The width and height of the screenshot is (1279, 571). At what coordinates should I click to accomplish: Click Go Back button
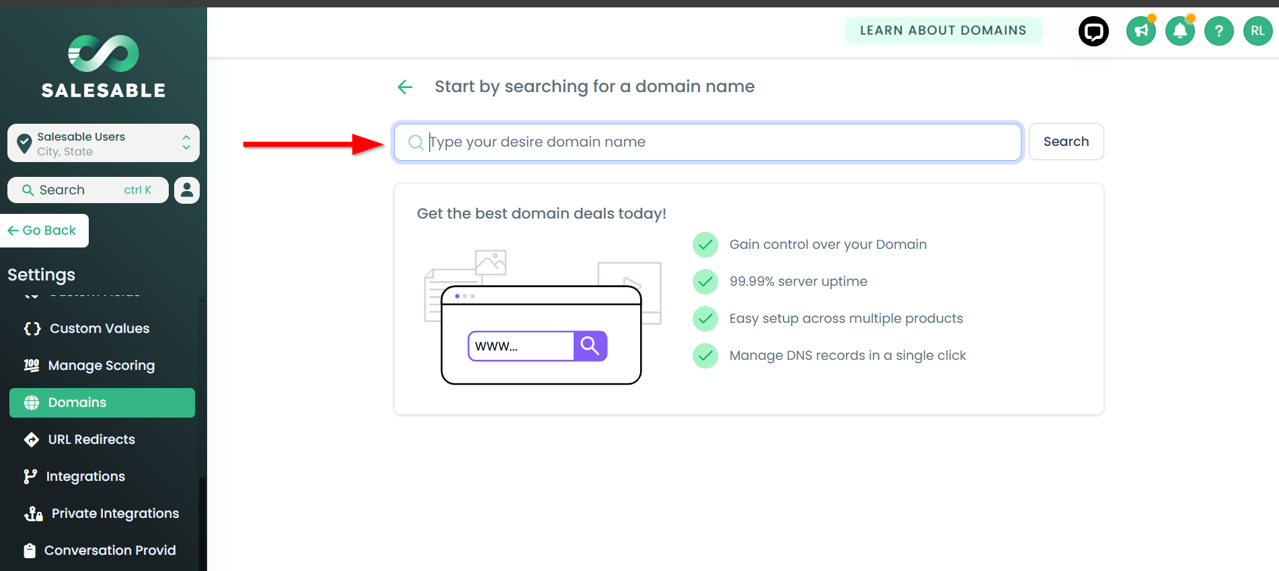(x=44, y=231)
